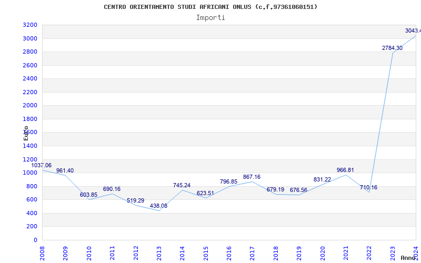Select data label 623.51
This screenshot has height=263, width=421.
pyautogui.click(x=205, y=194)
